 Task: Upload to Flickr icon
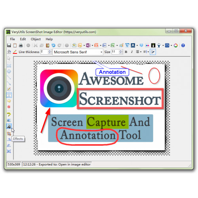(x=147, y=46)
